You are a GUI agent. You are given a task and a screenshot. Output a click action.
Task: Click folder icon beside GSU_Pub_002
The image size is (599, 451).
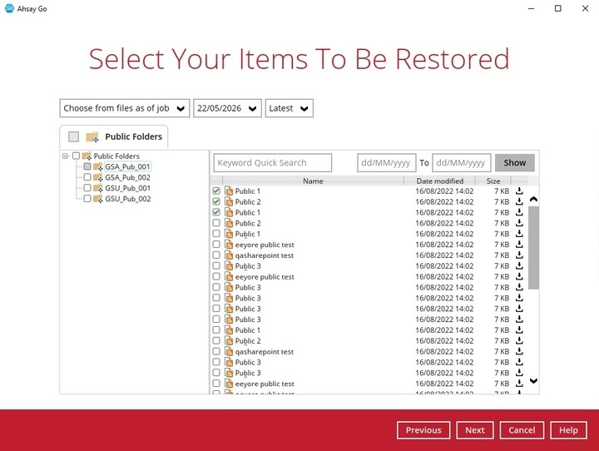tap(98, 199)
